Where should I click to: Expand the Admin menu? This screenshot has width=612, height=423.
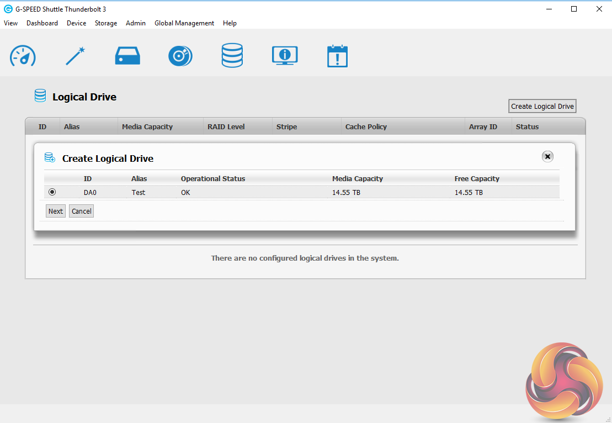[x=136, y=23]
